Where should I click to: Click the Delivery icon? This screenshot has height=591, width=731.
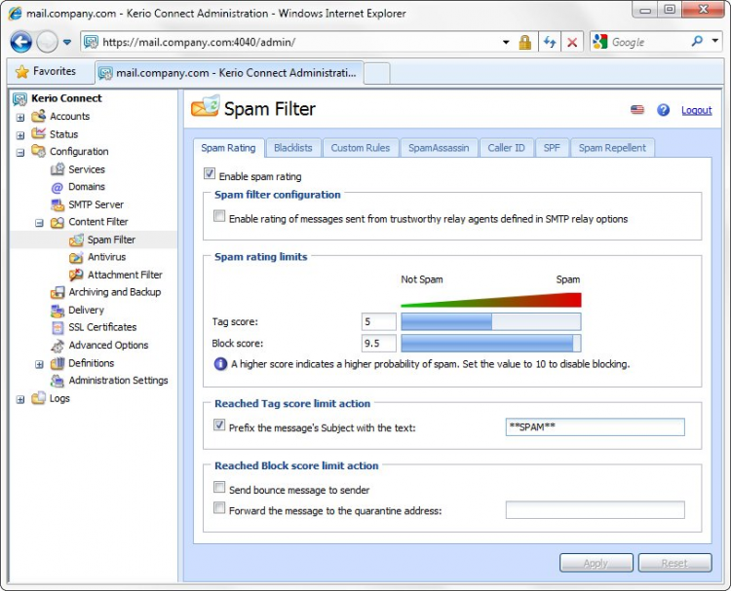[x=57, y=310]
